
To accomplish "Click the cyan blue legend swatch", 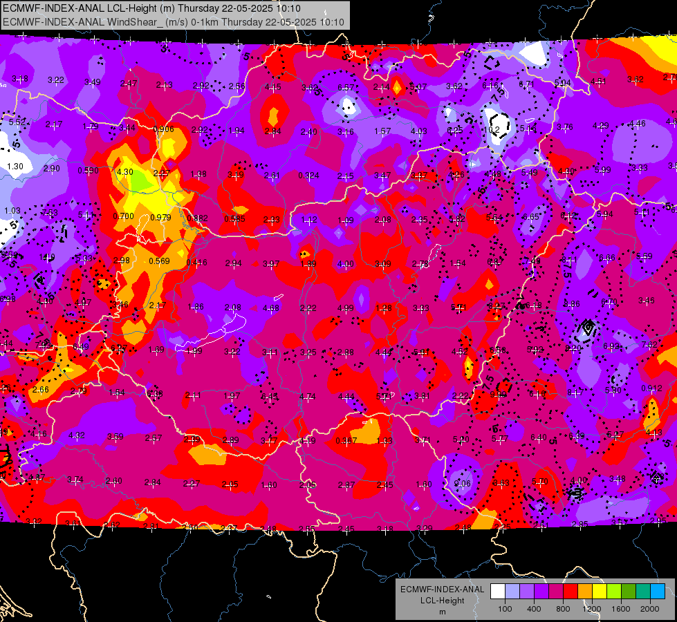I will (x=658, y=592).
